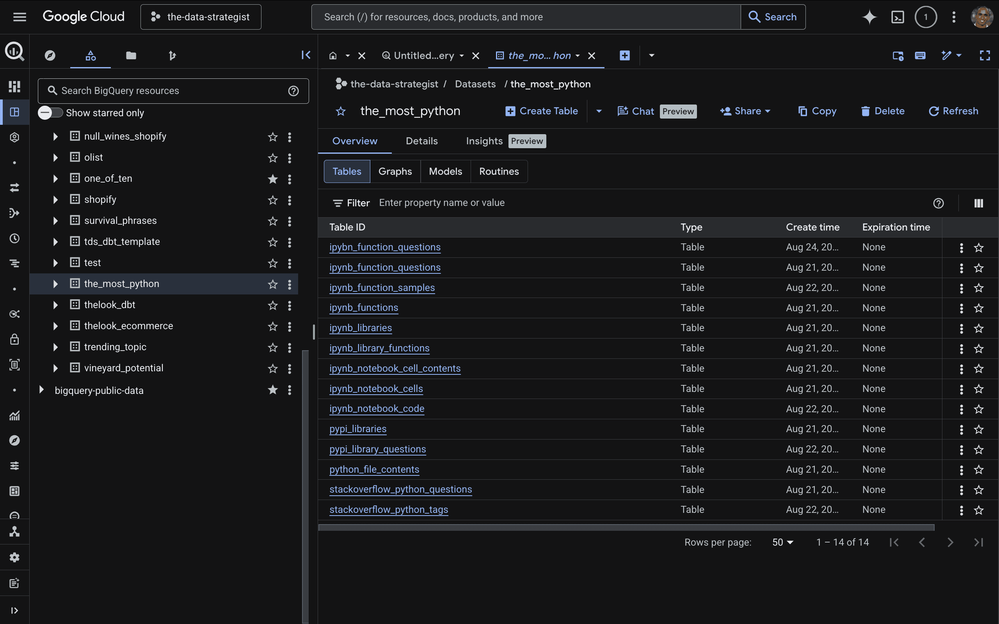Open the Explorer compass view in panel
Viewport: 999px width, 624px height.
point(50,55)
